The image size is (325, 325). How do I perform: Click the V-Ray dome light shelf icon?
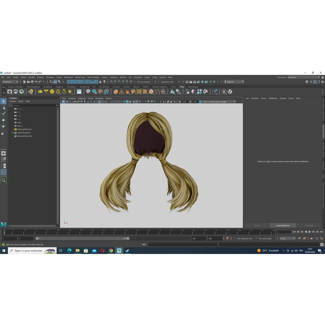click(40, 91)
